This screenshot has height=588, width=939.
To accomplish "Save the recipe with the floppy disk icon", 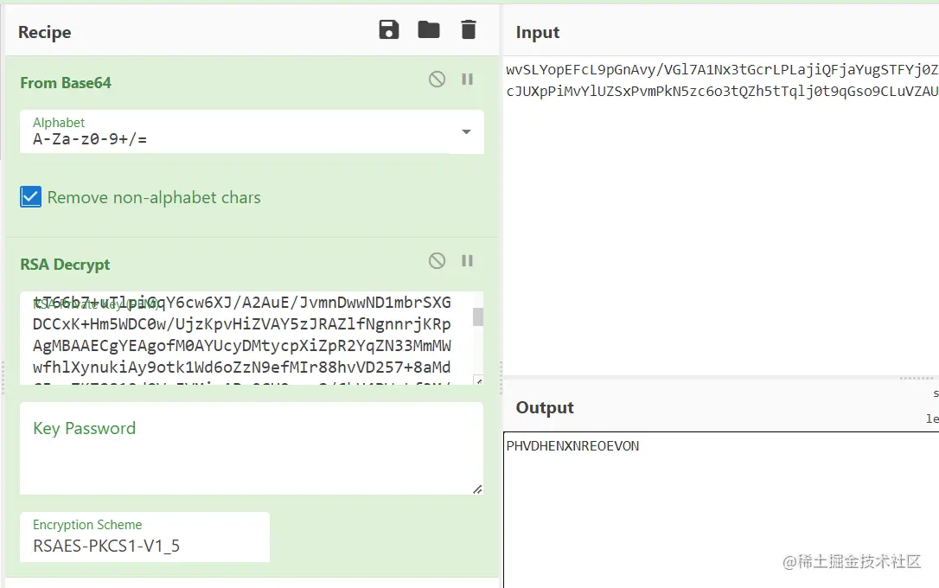I will click(388, 29).
